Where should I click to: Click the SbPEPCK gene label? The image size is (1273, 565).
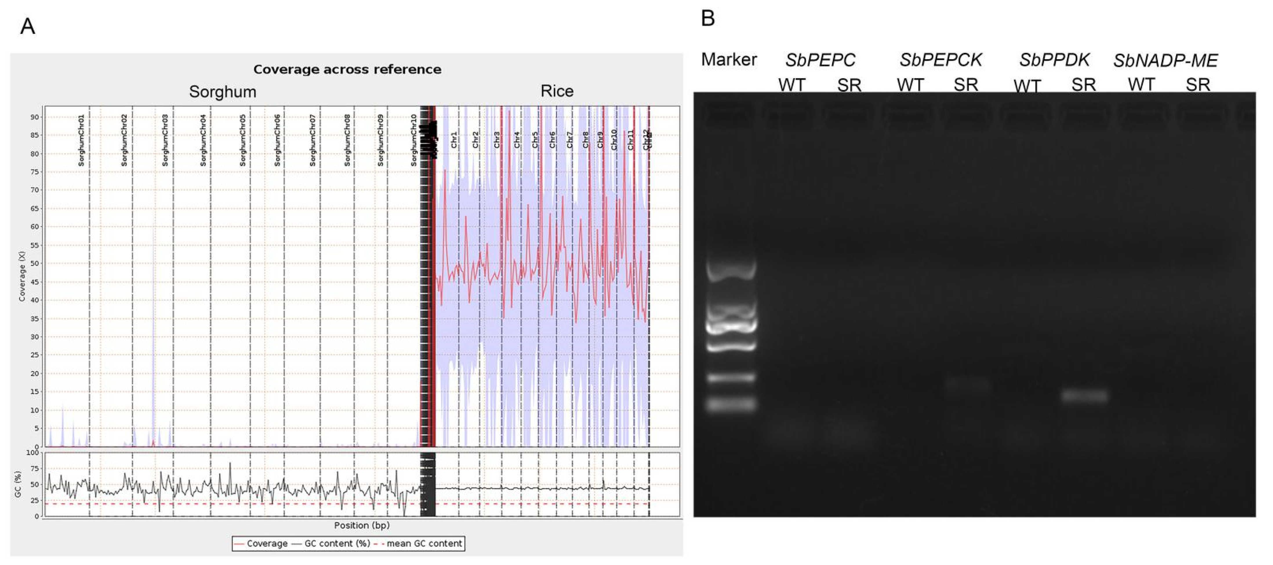tap(940, 60)
